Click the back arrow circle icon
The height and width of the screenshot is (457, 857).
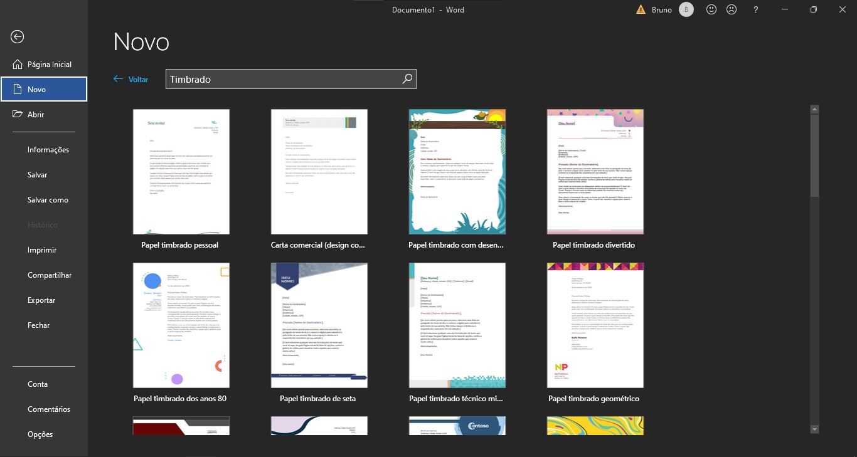tap(18, 37)
